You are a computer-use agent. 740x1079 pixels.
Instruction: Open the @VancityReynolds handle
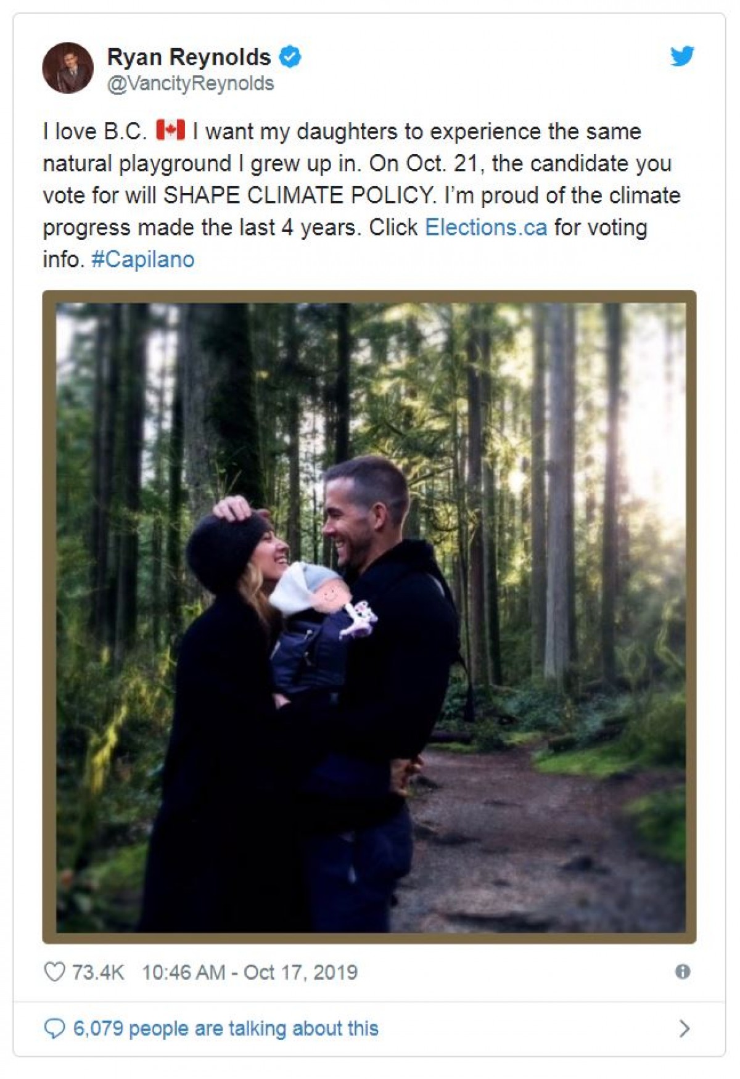point(191,83)
